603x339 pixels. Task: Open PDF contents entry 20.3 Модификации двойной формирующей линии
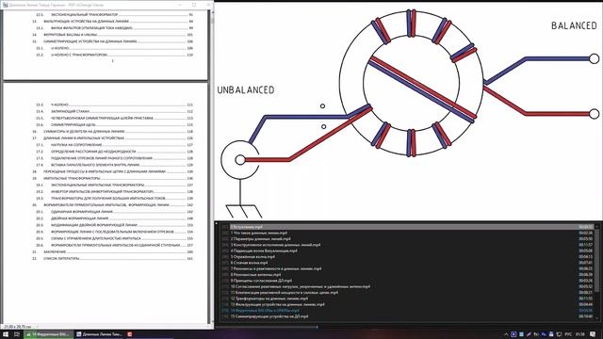click(115, 225)
